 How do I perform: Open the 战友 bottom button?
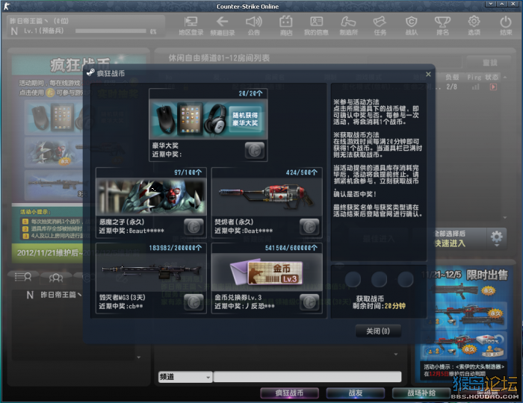coord(355,393)
